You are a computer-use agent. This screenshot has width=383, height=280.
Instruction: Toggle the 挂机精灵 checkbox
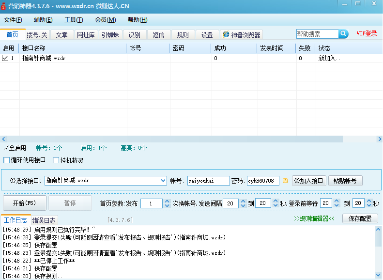56,160
